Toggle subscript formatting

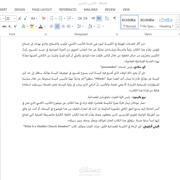tap(10, 27)
